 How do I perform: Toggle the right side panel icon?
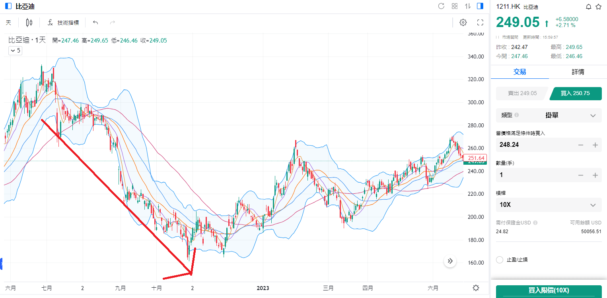480,6
